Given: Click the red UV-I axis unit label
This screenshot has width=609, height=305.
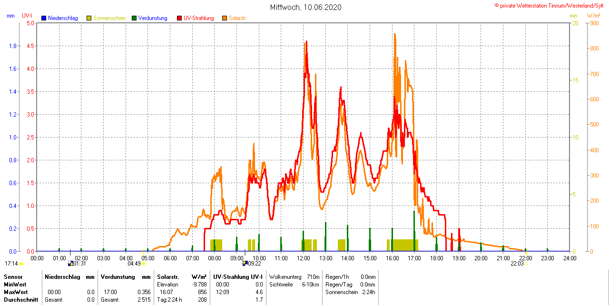Looking at the screenshot, I should pos(27,16).
